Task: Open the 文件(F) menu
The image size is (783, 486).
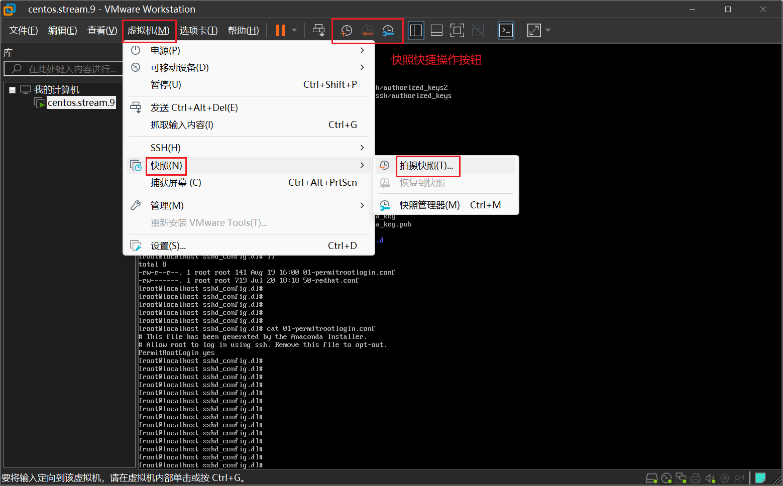Action: tap(24, 31)
